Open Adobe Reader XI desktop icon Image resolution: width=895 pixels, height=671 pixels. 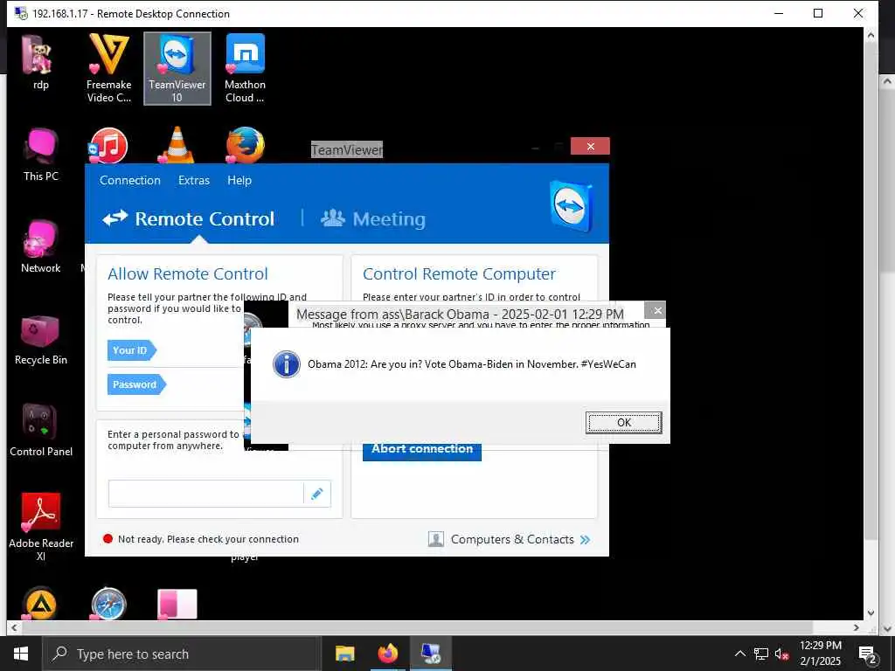[40, 527]
